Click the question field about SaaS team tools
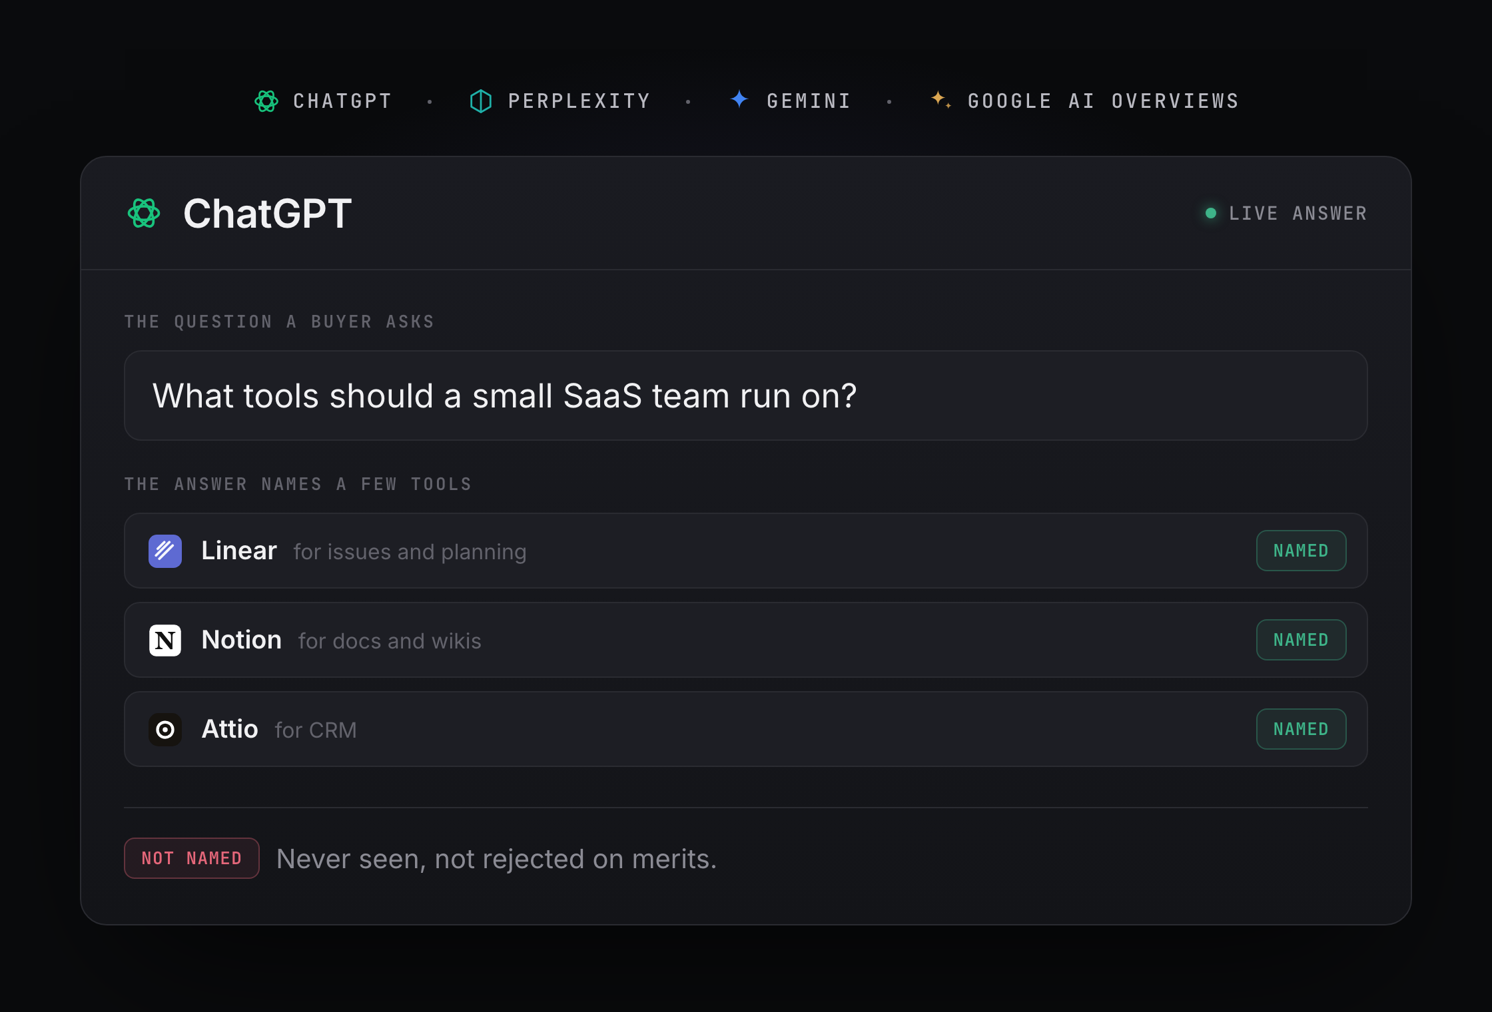 point(746,395)
